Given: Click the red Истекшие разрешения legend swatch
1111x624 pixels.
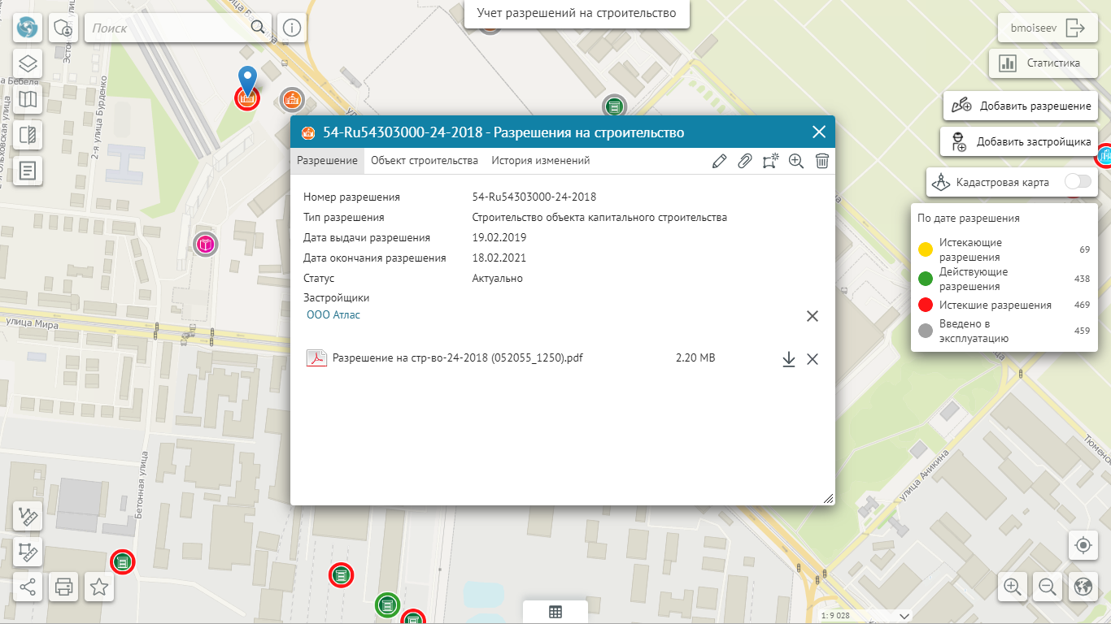Looking at the screenshot, I should tap(925, 305).
